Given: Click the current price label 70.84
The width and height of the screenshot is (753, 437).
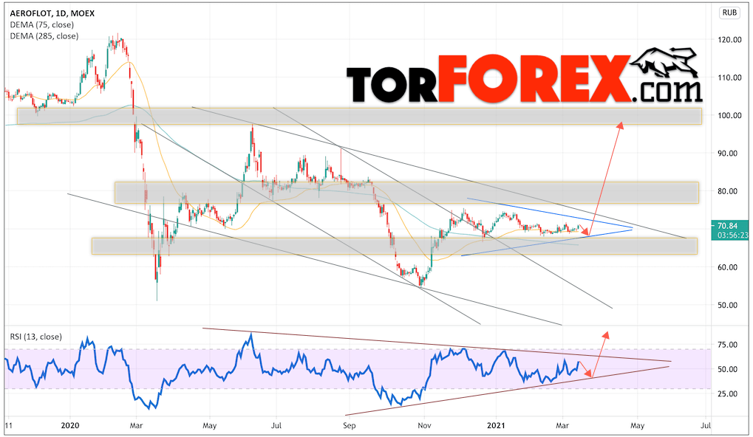Looking at the screenshot, I should (x=729, y=225).
